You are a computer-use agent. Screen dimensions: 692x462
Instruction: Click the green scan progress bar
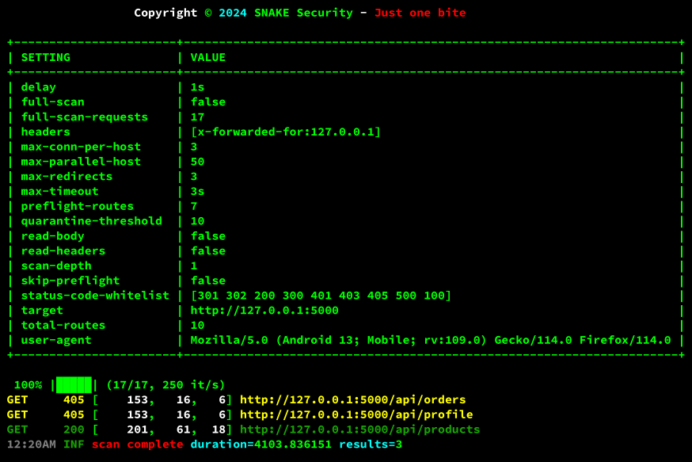click(x=74, y=384)
